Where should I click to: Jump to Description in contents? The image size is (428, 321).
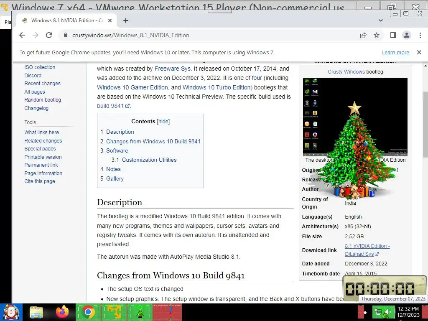(120, 132)
